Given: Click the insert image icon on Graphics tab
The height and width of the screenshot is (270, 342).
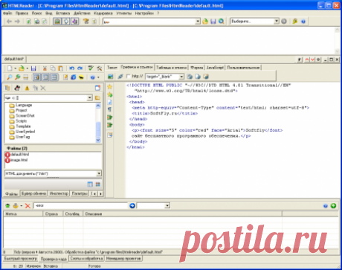Looking at the screenshot, I should coord(110,77).
